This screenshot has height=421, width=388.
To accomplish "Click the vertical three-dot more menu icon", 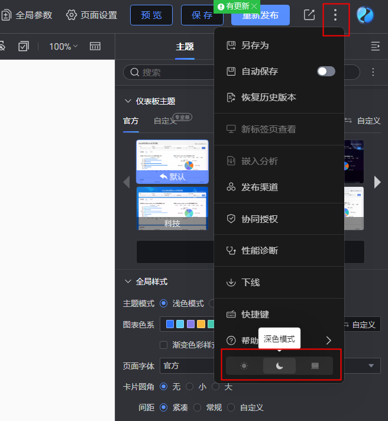I will (x=335, y=15).
